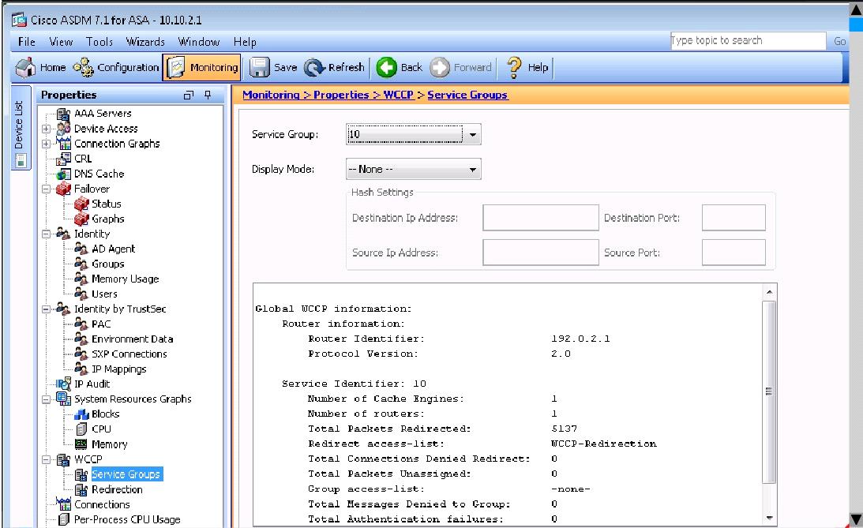Click the Refresh arrow icon

(x=314, y=67)
